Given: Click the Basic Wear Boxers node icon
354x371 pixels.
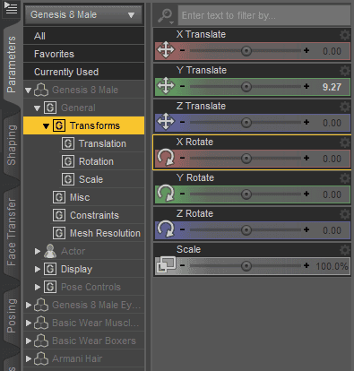Looking at the screenshot, I should pos(41,341).
